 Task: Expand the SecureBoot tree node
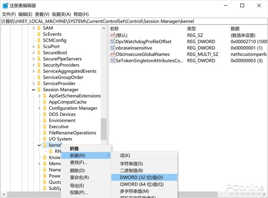point(34,53)
